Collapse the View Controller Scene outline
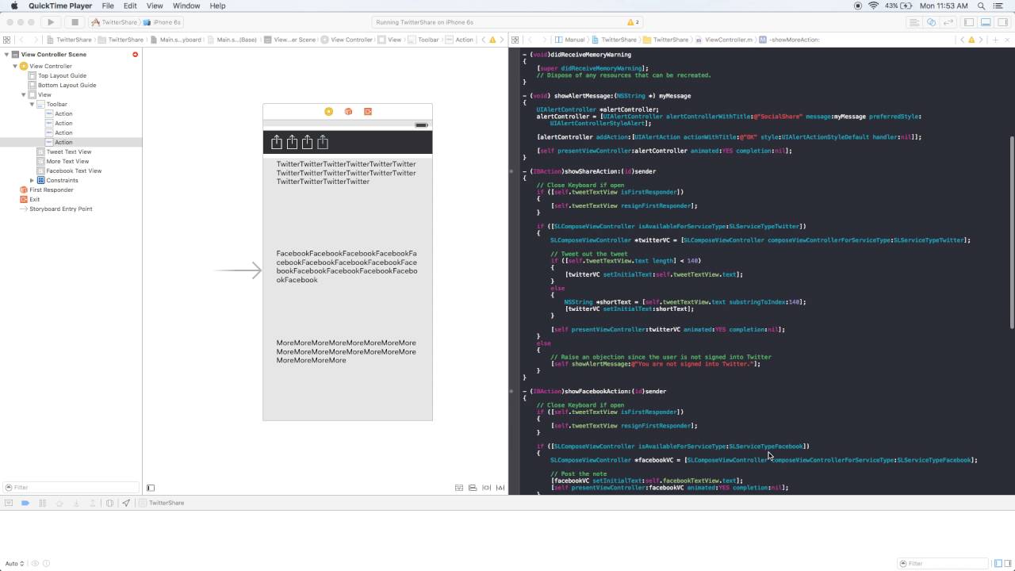 (6, 55)
